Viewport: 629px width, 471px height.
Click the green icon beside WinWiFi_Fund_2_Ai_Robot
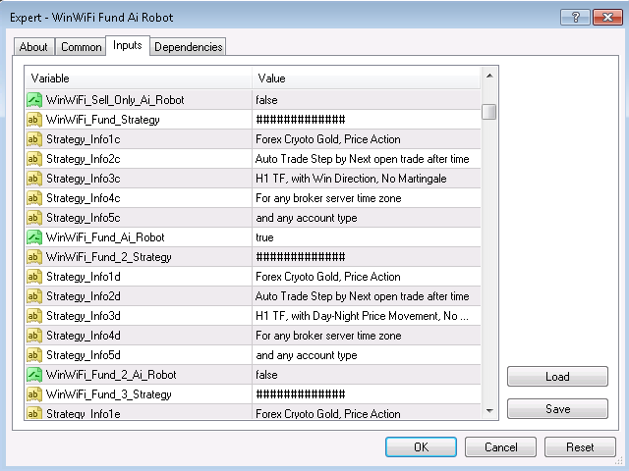[34, 375]
